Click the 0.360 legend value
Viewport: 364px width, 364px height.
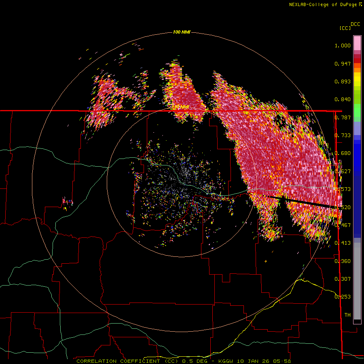pos(343,261)
